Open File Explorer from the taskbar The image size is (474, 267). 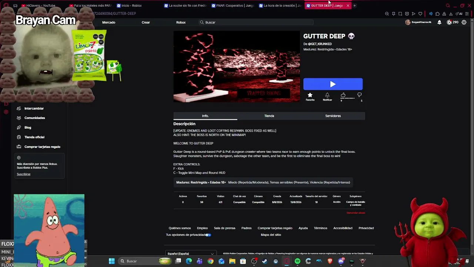tap(232, 261)
